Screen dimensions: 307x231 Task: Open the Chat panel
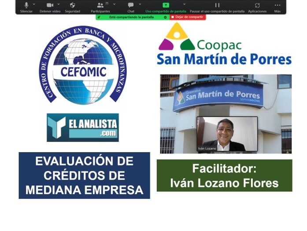click(x=131, y=6)
